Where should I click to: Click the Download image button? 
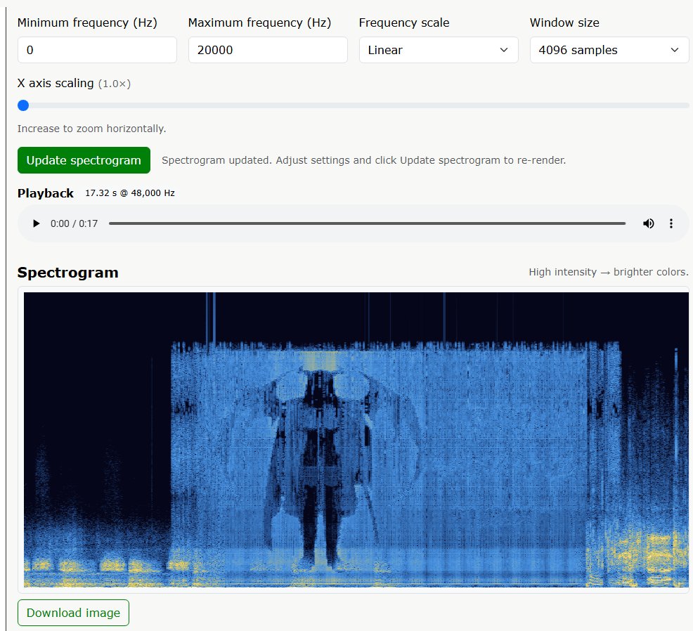(73, 613)
